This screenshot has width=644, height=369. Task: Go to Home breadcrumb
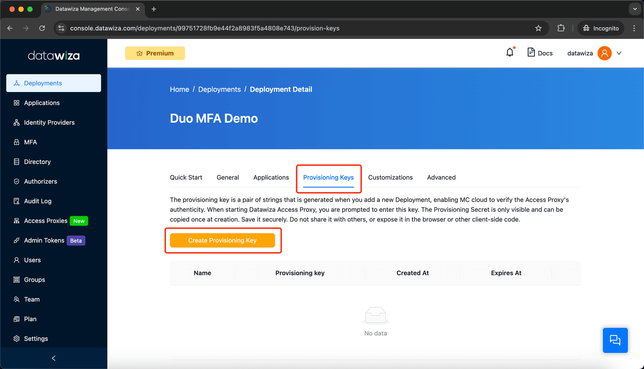[x=180, y=90]
